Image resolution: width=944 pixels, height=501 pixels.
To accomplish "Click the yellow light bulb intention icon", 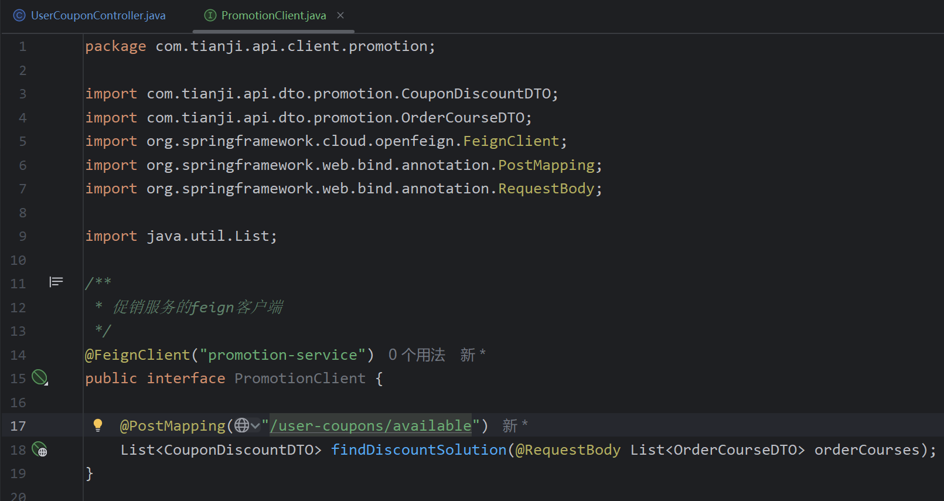I will [98, 425].
